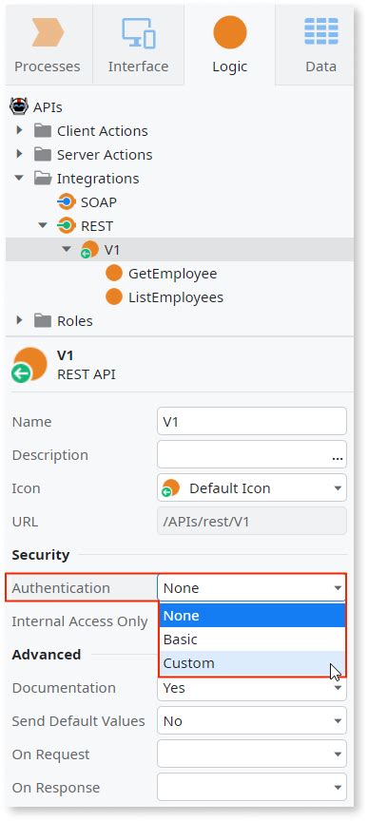Click the SOAP integration icon
The width and height of the screenshot is (368, 821).
pos(67,201)
